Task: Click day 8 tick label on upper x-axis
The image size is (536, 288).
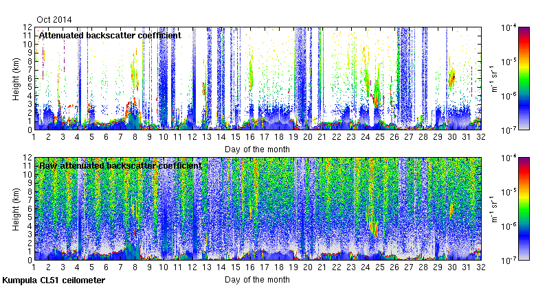Action: [135, 137]
